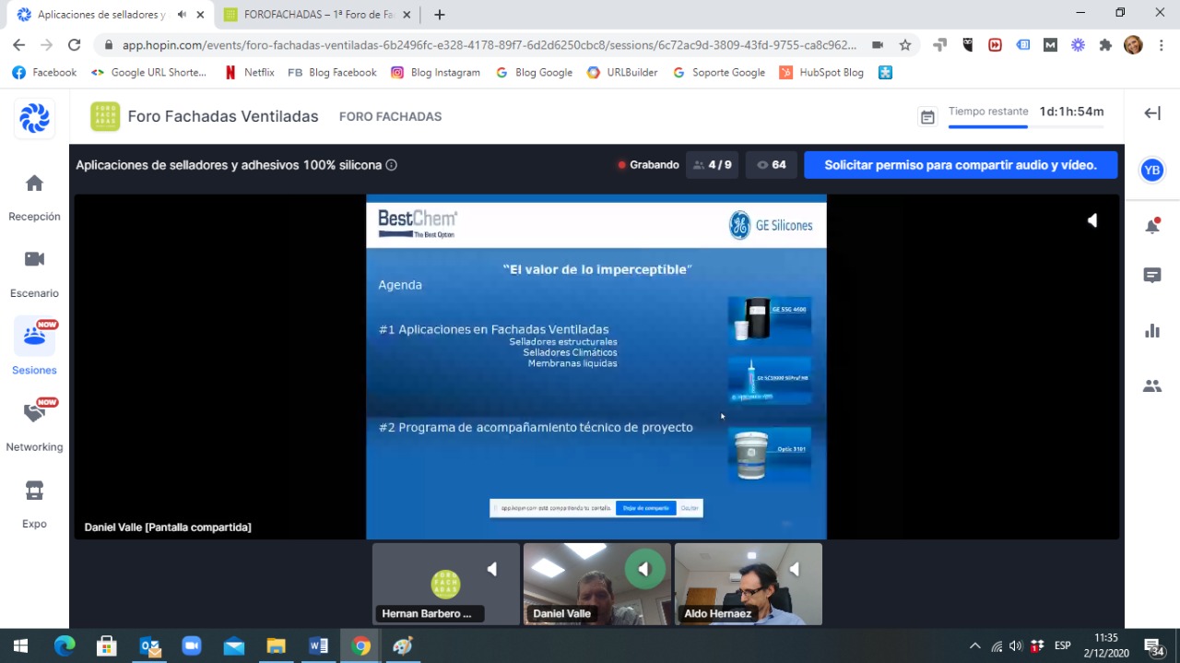Viewport: 1180px width, 663px height.
Task: Click the Grabando recording indicator
Action: pyautogui.click(x=648, y=165)
